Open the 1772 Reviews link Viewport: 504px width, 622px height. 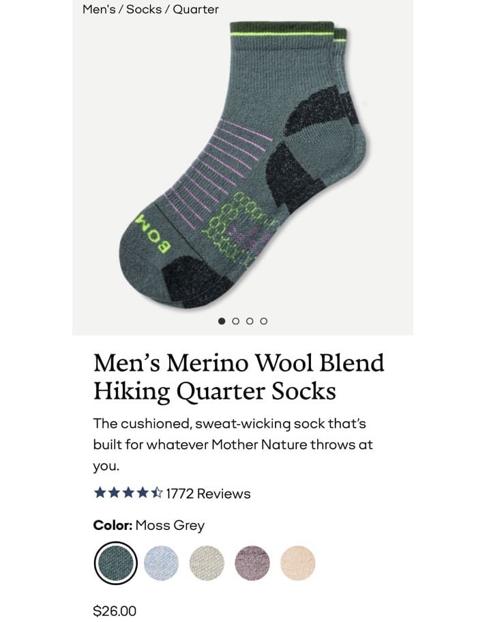click(x=208, y=494)
